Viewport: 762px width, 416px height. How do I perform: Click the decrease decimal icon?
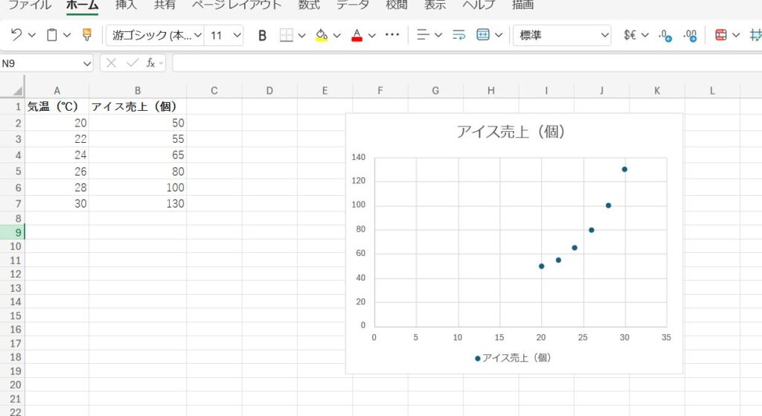690,35
